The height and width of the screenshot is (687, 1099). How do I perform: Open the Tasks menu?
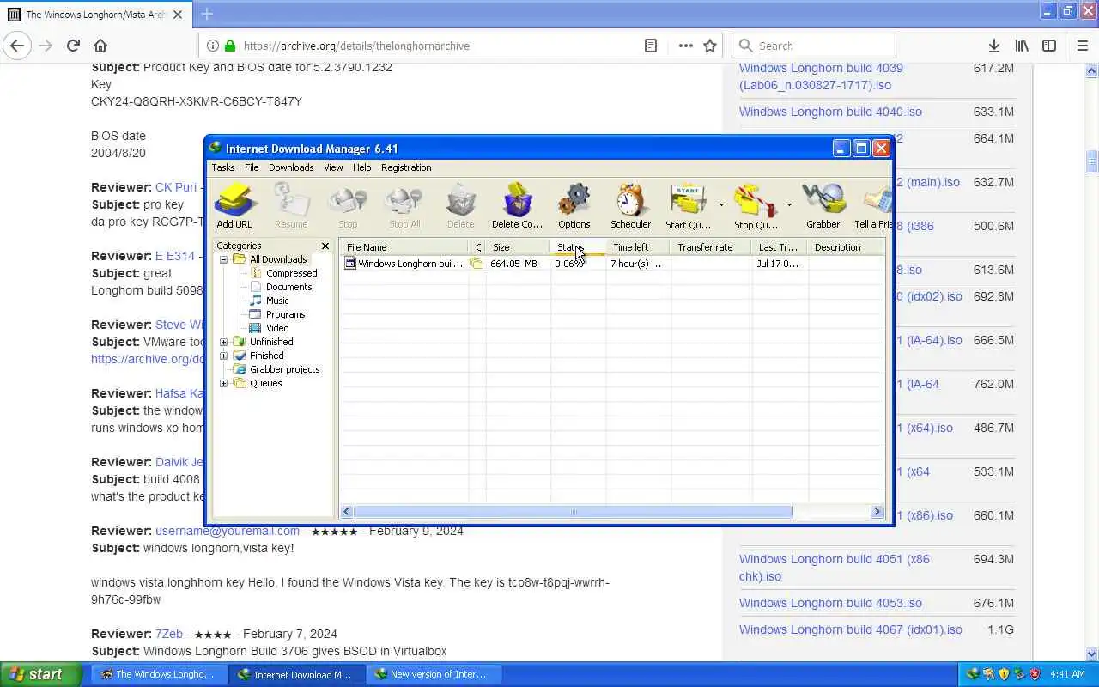[223, 167]
